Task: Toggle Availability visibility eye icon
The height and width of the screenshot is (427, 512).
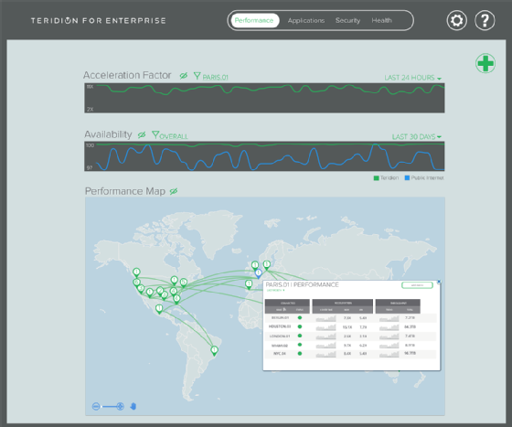Action: (142, 134)
